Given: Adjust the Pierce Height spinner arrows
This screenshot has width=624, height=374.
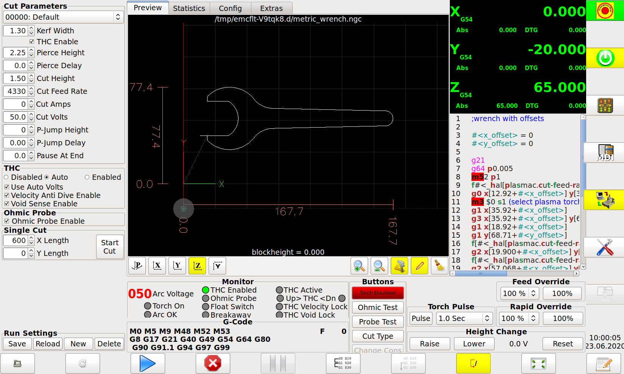Looking at the screenshot, I should (x=31, y=53).
